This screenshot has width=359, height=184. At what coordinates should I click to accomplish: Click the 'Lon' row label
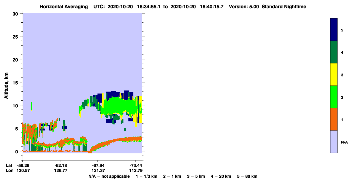click(x=9, y=170)
